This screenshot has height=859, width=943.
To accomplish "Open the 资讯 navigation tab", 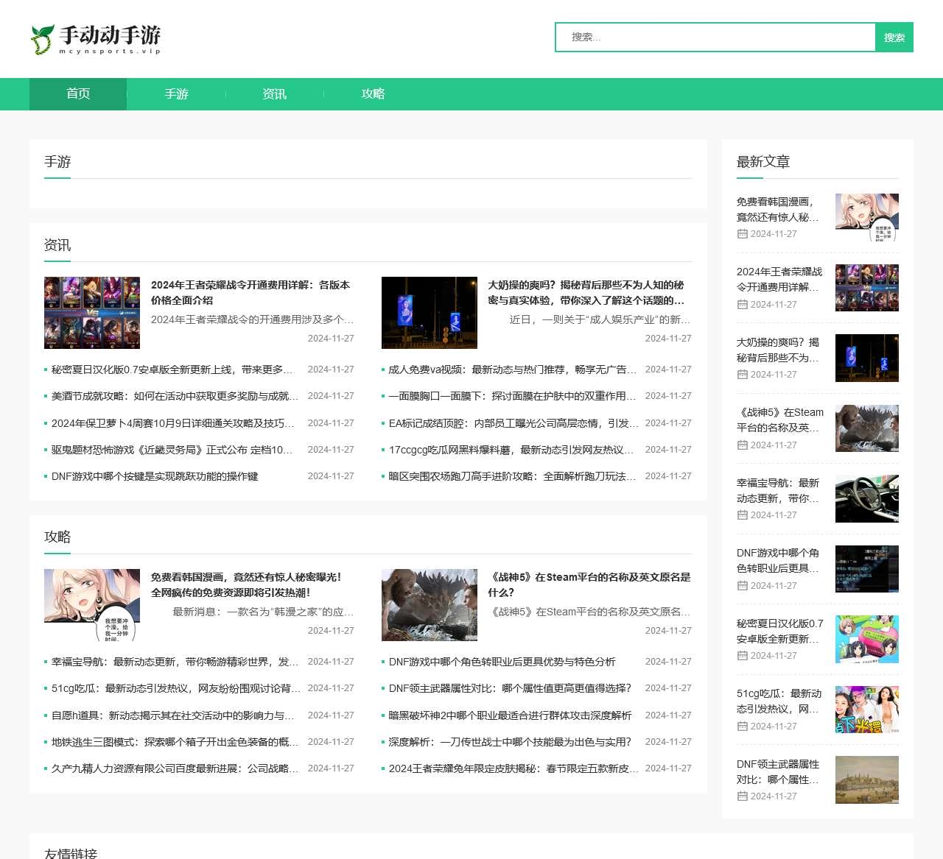I will click(274, 94).
